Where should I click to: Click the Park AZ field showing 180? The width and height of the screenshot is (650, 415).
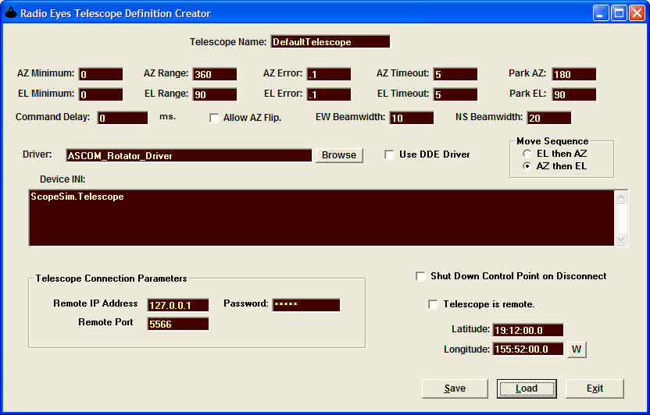[574, 74]
